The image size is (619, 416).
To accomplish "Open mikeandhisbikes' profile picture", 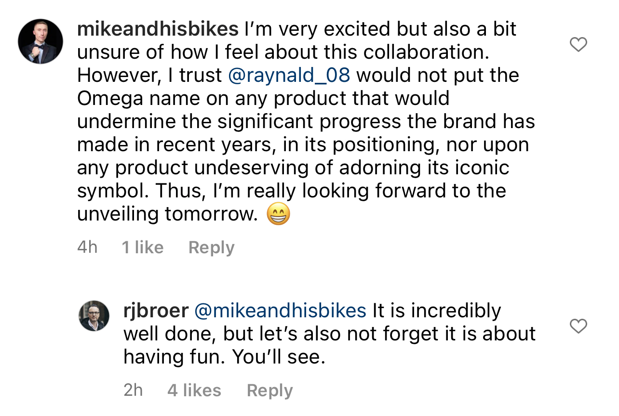I will [x=40, y=41].
